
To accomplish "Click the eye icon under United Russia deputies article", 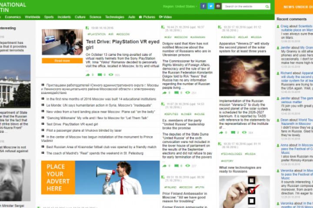I will click(x=187, y=166).
